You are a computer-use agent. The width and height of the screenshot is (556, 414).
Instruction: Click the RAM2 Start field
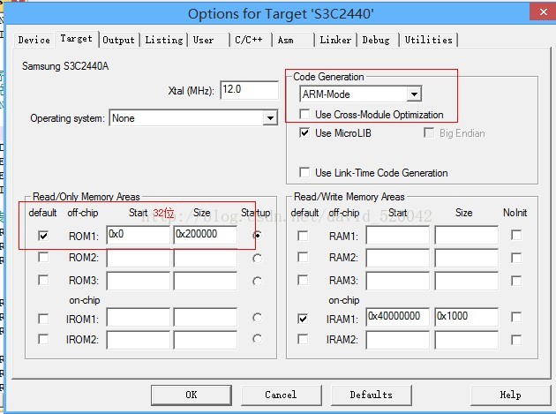pos(397,259)
